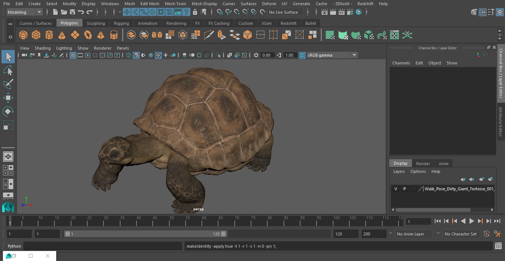This screenshot has width=505, height=261.
Task: Toggle layer playback P box
Action: pyautogui.click(x=404, y=189)
